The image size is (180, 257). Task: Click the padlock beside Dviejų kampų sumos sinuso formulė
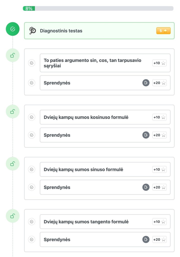point(13,164)
